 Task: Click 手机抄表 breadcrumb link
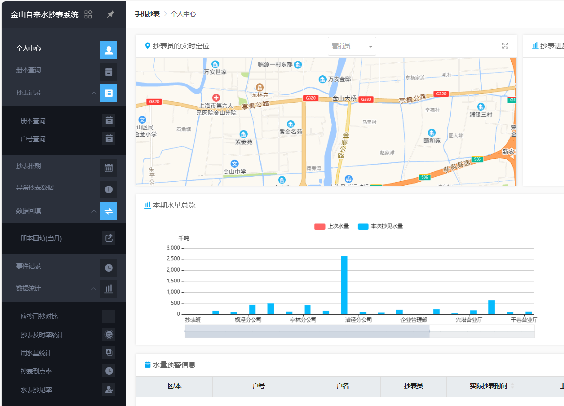pos(147,14)
